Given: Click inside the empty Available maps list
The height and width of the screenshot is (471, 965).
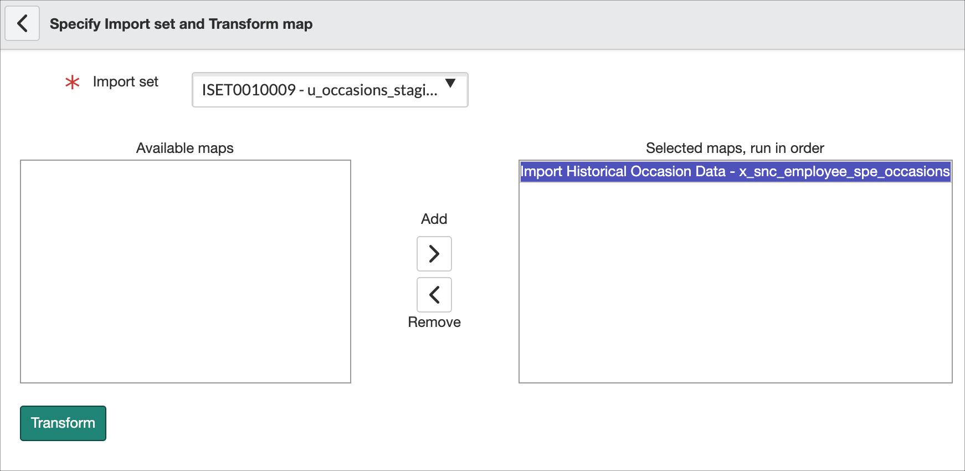Looking at the screenshot, I should tap(185, 272).
